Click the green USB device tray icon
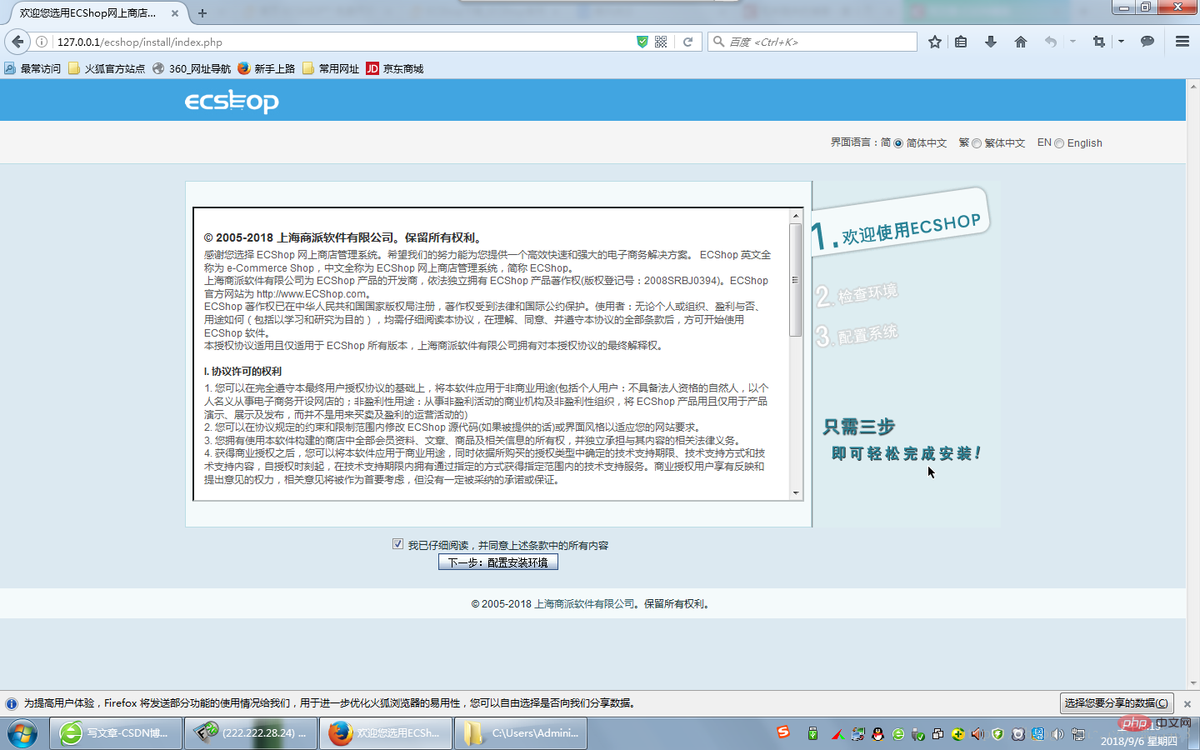This screenshot has height=750, width=1200. point(812,734)
